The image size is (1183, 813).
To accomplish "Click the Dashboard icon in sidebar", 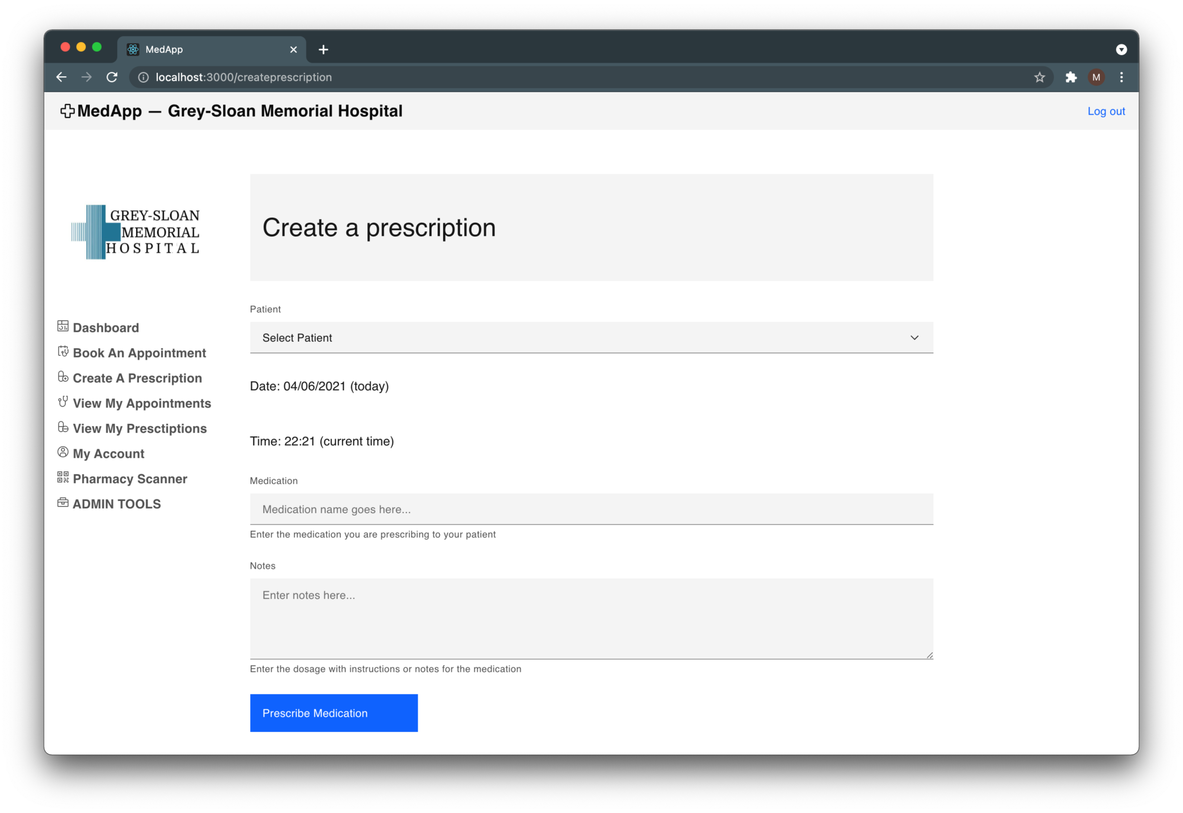I will coord(63,326).
